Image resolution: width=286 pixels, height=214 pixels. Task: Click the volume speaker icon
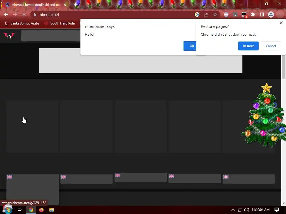point(246,210)
